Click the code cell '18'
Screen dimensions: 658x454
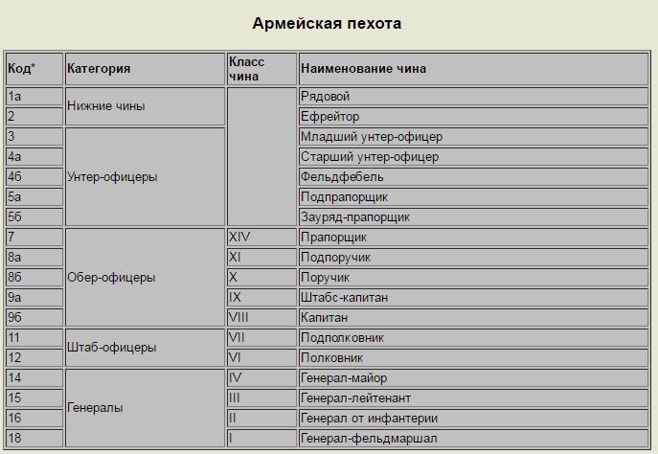click(34, 439)
